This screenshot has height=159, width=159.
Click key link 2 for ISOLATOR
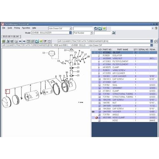click(99, 56)
